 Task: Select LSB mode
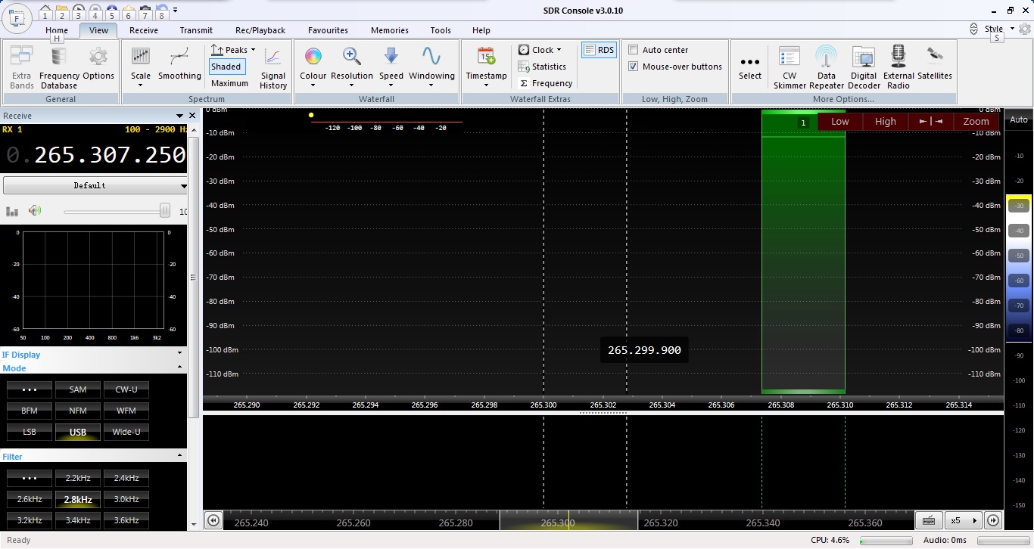[30, 433]
